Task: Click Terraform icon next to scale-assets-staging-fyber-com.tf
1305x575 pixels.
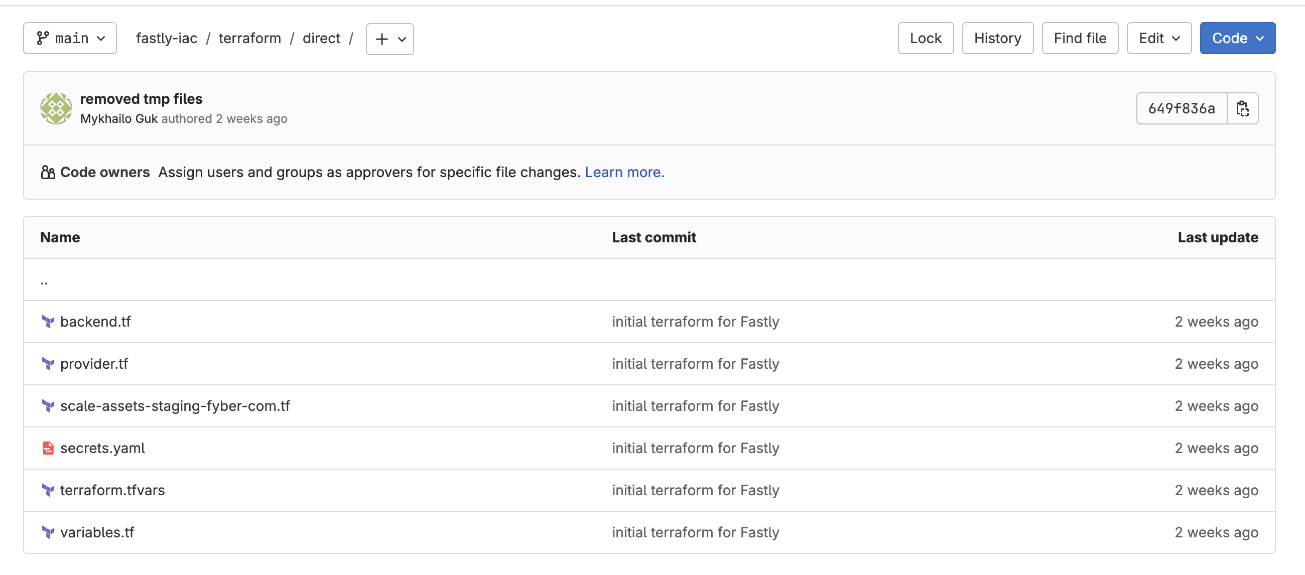Action: pyautogui.click(x=48, y=406)
